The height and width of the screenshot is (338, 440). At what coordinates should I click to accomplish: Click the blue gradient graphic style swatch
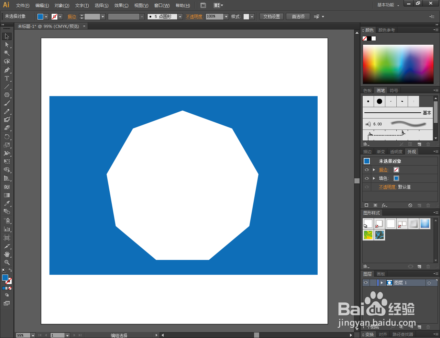(425, 224)
